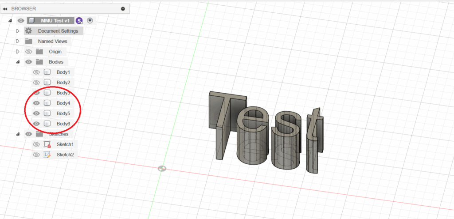Viewport: 454px width, 219px height.
Task: Hide Body6 using its eye icon
Action: [x=36, y=124]
